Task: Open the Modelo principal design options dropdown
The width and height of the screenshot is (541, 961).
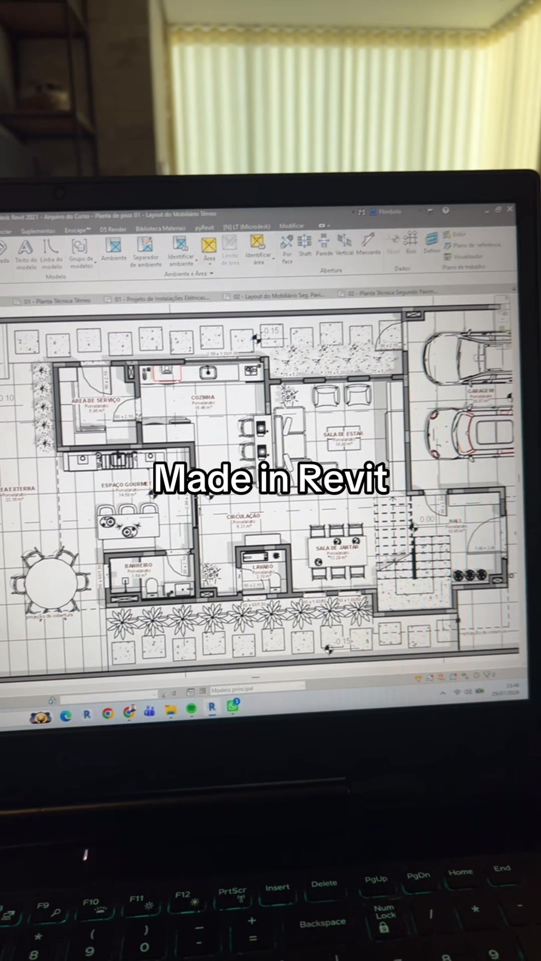Action: (256, 689)
